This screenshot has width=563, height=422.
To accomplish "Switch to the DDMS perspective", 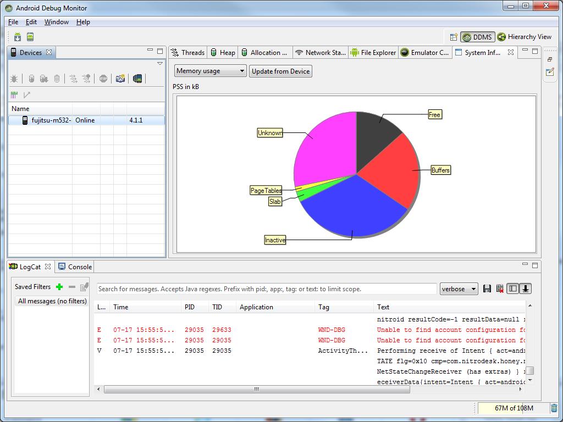I will tap(478, 37).
